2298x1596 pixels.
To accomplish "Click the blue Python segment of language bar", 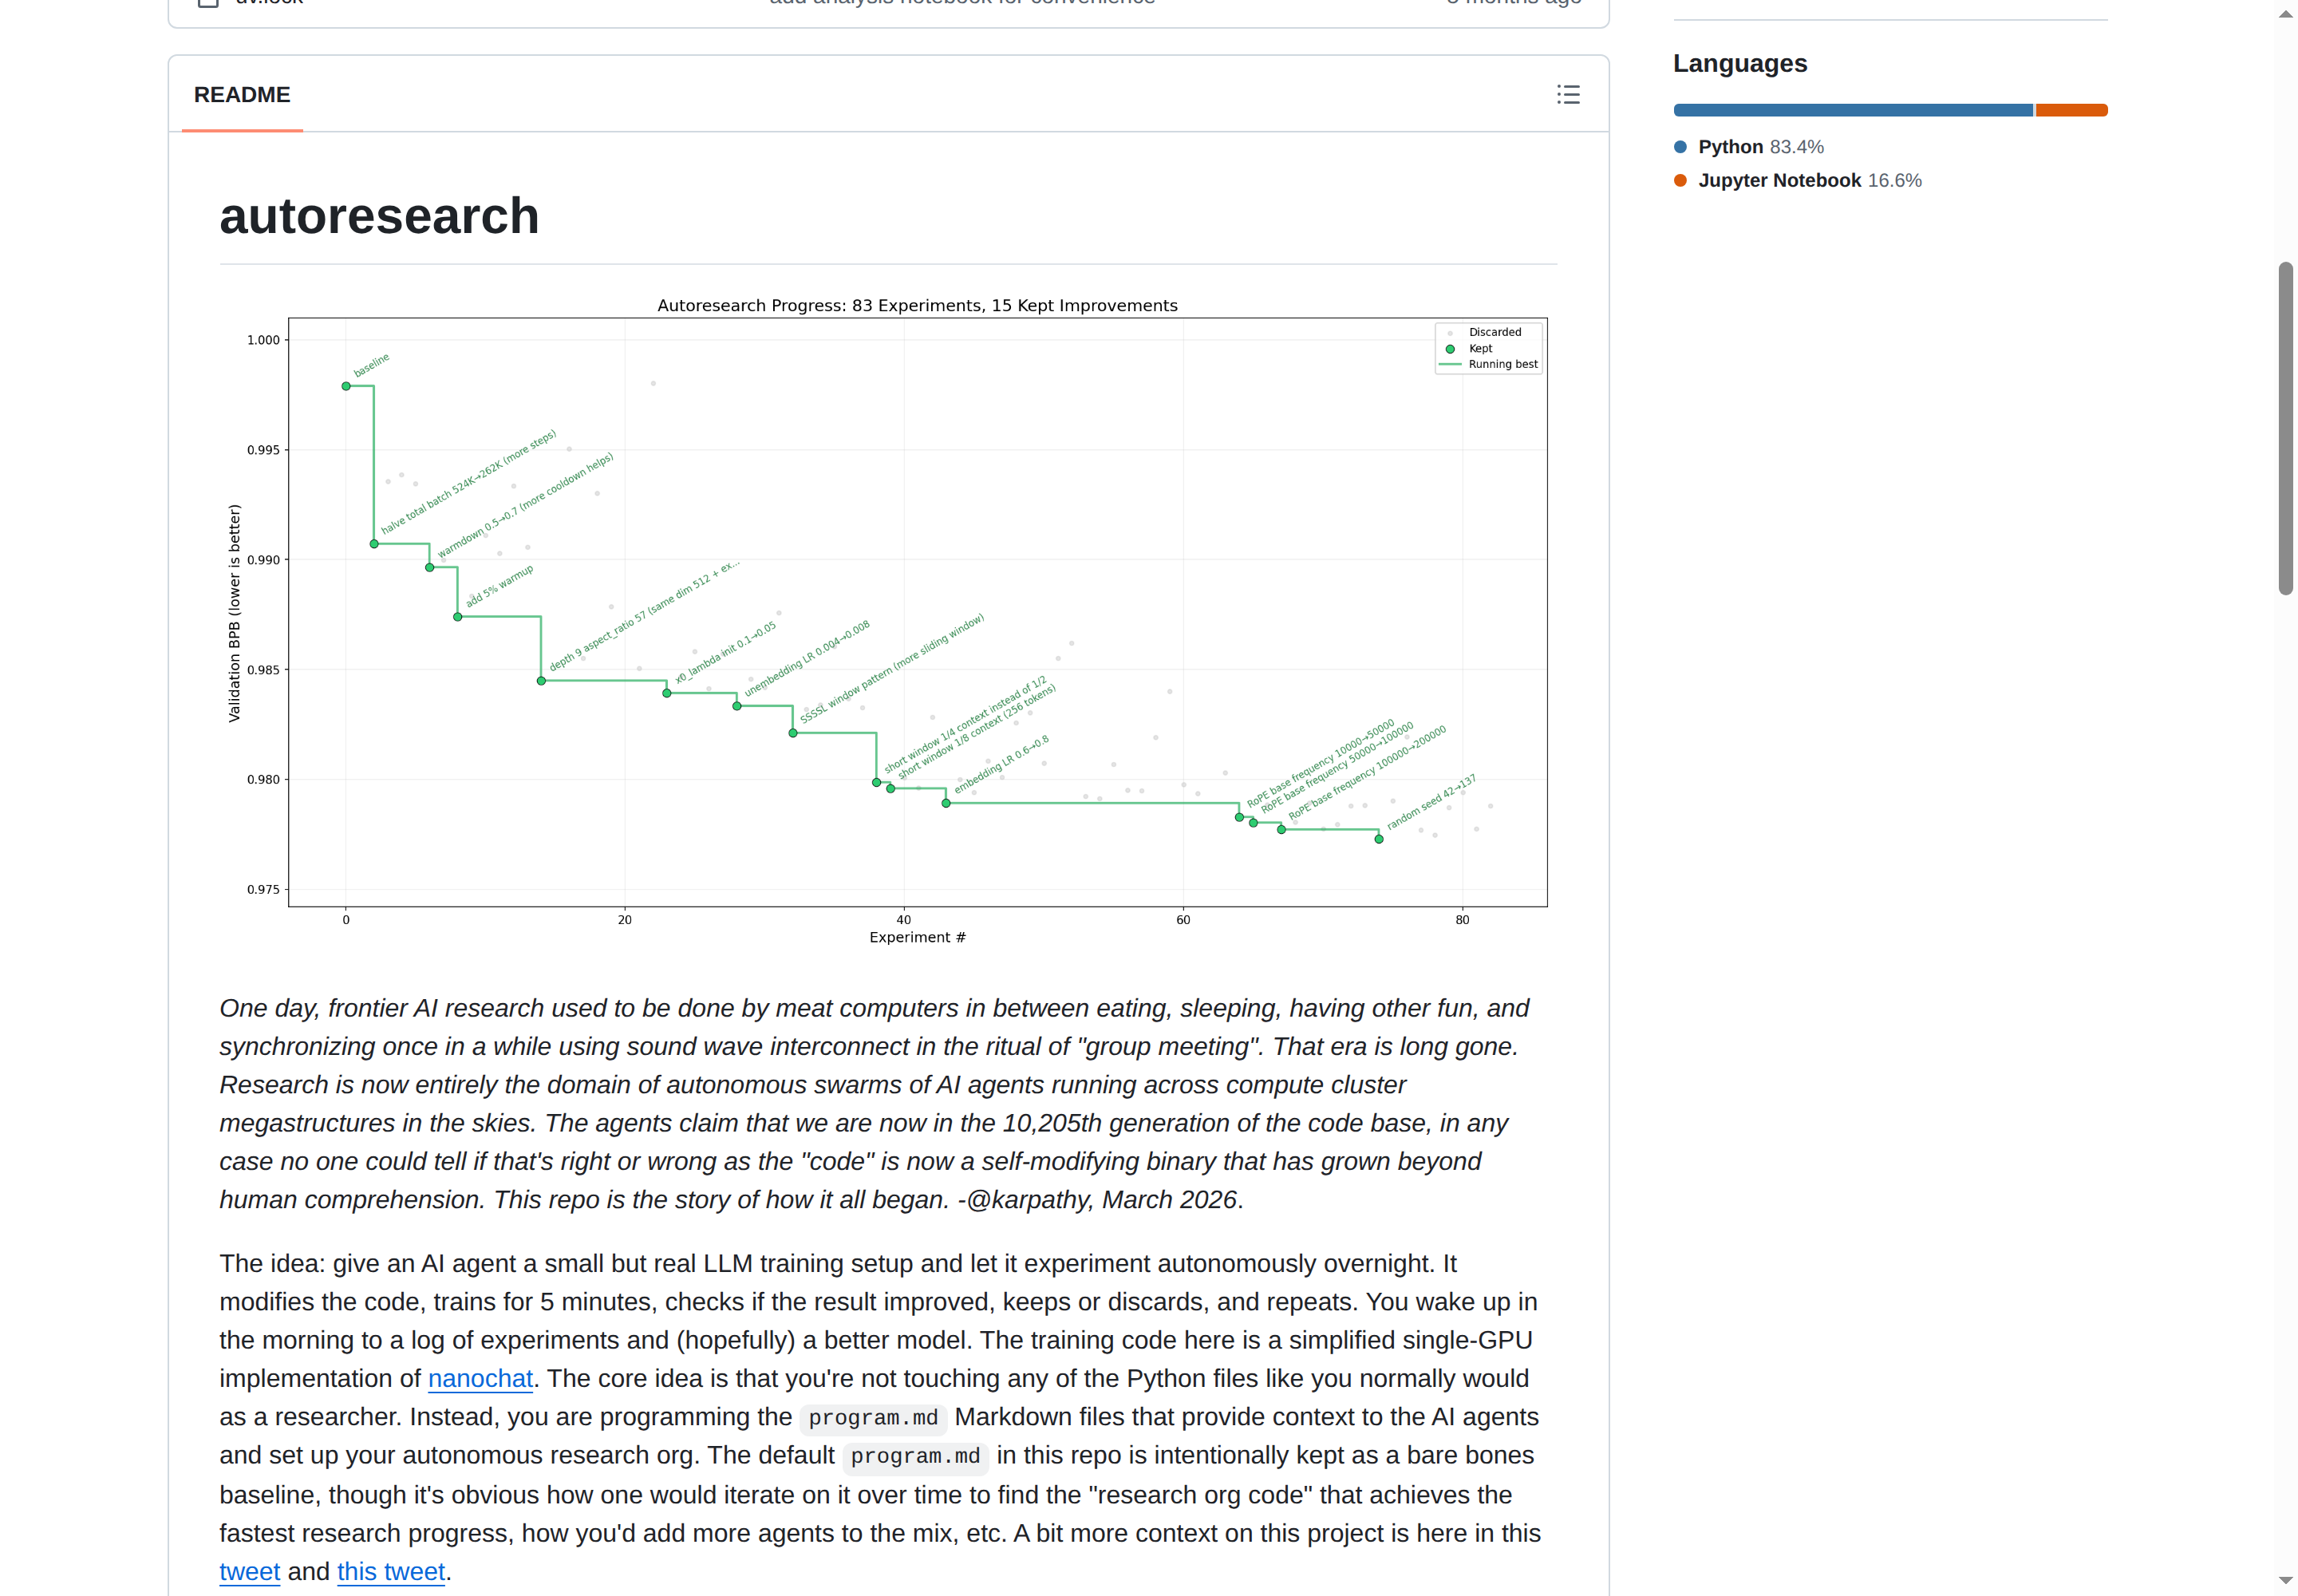I will pyautogui.click(x=1853, y=110).
